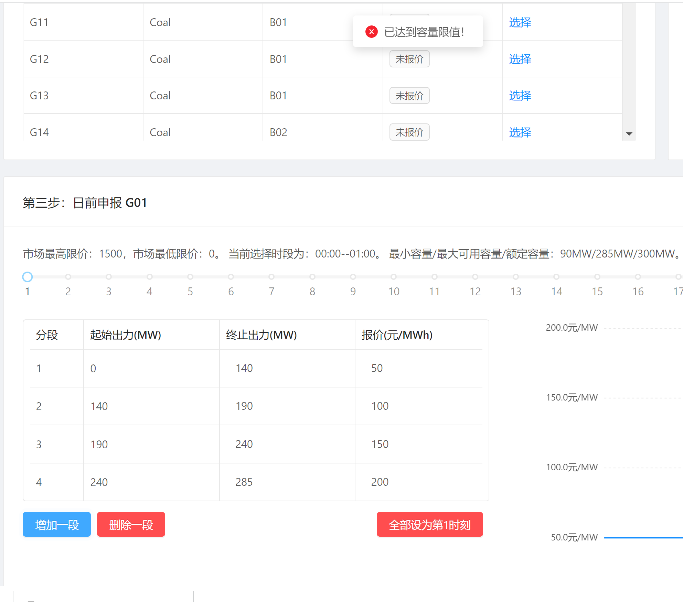Set the time slider to period 3
The height and width of the screenshot is (602, 683).
click(109, 277)
